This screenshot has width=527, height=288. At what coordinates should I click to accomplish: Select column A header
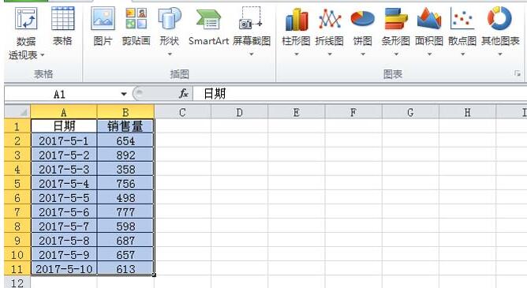[x=64, y=112]
